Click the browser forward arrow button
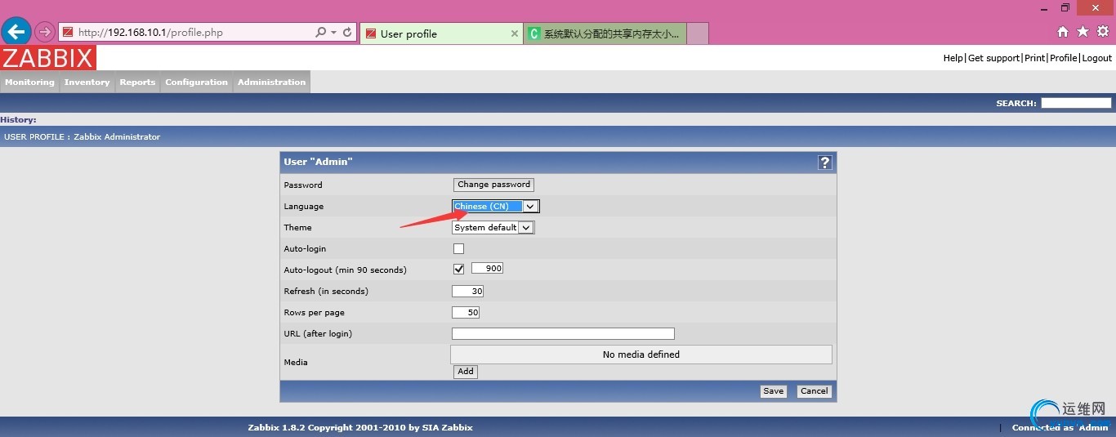 point(45,32)
